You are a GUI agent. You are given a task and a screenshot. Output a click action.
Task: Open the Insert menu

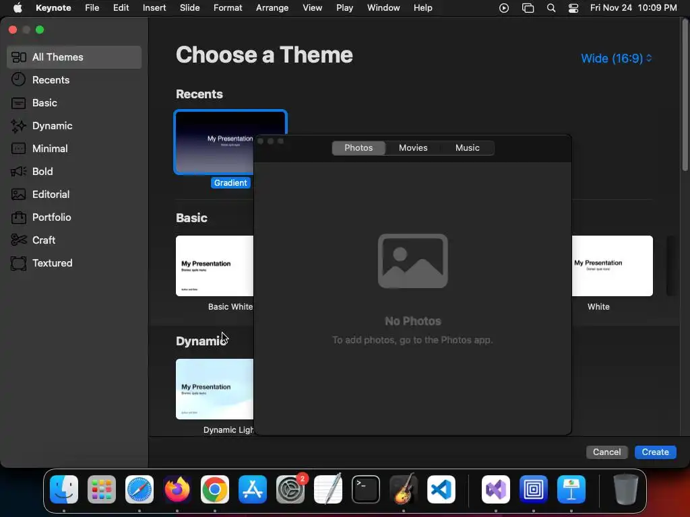coord(154,8)
